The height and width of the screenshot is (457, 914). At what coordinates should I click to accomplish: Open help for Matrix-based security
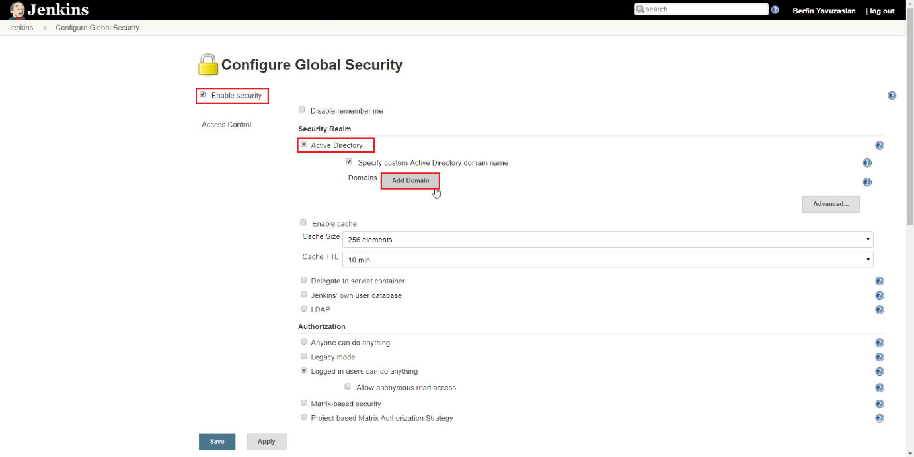click(880, 404)
